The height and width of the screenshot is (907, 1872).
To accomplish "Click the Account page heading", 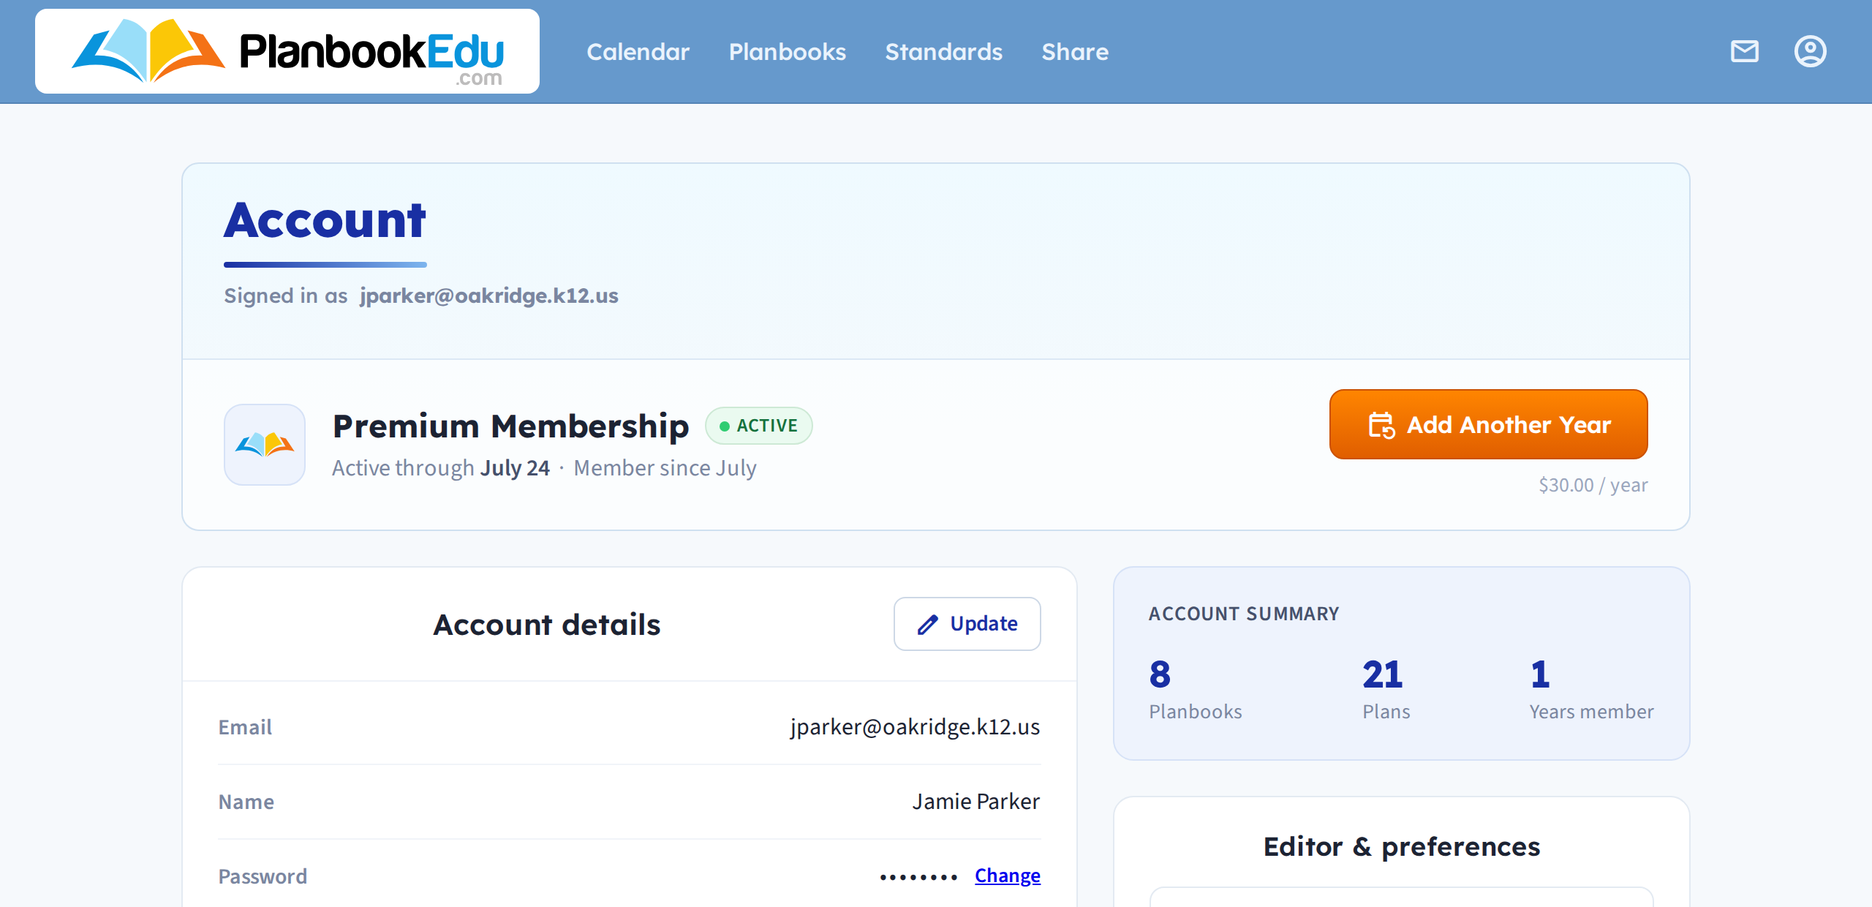I will pos(325,220).
